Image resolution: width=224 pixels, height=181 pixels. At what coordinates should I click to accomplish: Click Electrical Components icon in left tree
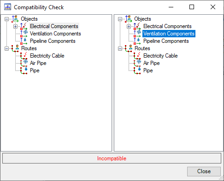pos(24,26)
